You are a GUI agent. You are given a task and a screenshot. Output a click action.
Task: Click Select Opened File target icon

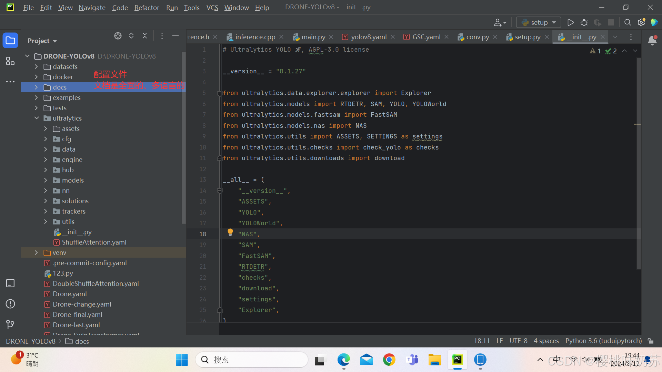point(118,36)
